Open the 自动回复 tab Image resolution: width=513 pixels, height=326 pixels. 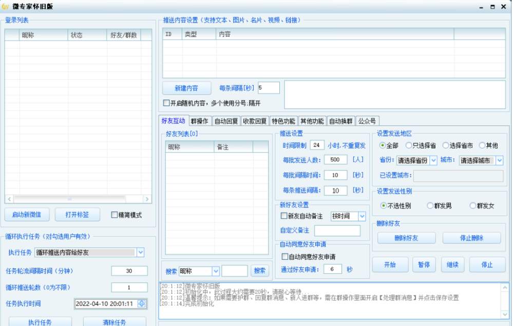pyautogui.click(x=226, y=121)
